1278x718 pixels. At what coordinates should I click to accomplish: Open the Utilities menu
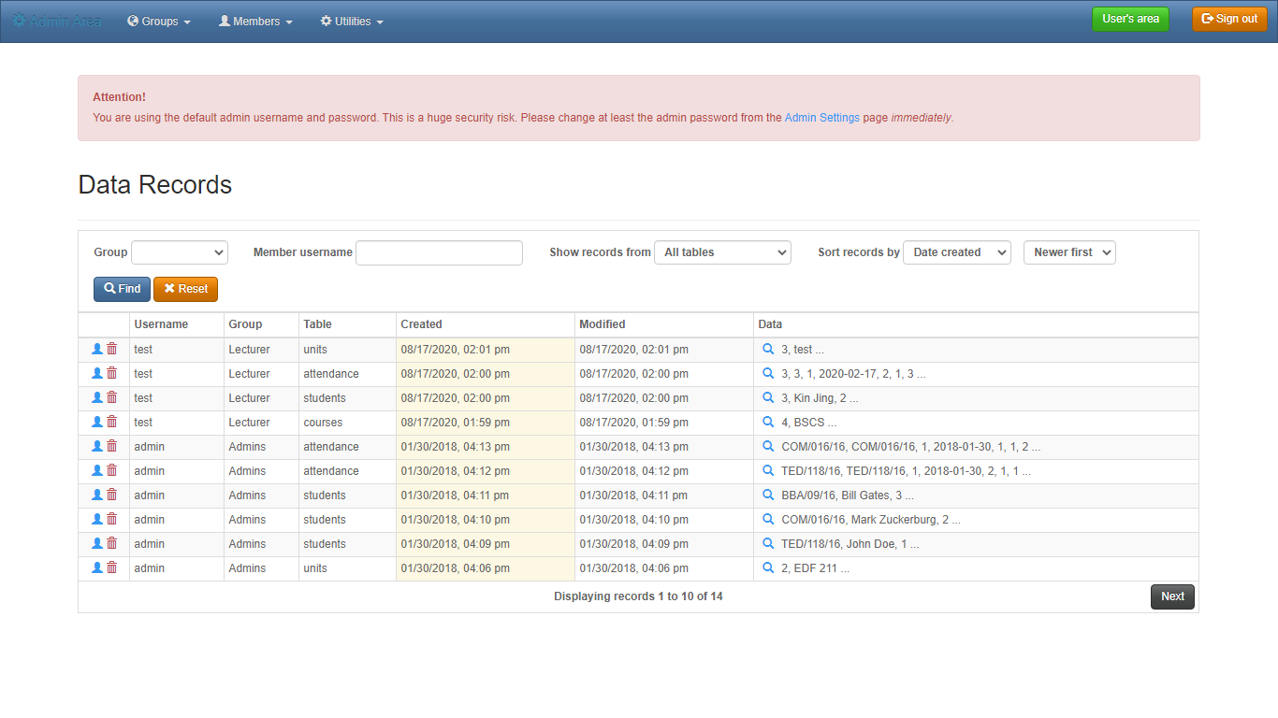point(351,21)
